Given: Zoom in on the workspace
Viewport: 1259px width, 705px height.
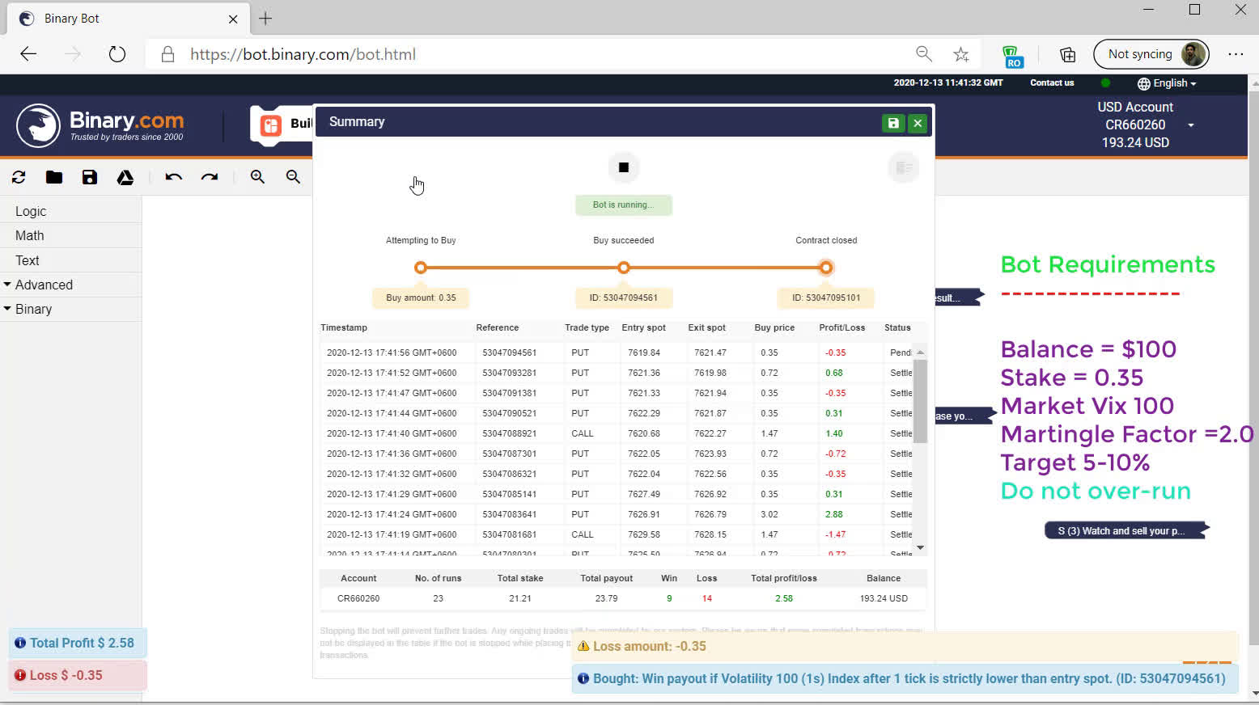Looking at the screenshot, I should (x=257, y=177).
